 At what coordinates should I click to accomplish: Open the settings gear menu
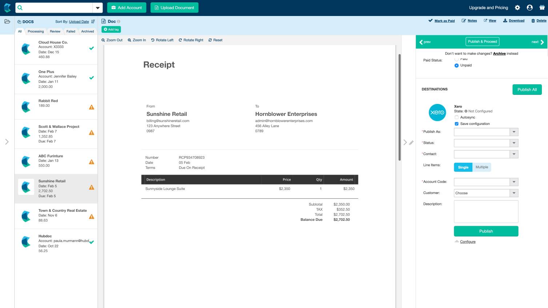pos(517,7)
